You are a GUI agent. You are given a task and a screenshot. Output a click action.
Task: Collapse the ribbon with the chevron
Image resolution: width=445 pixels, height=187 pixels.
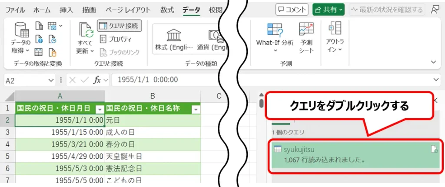point(433,62)
